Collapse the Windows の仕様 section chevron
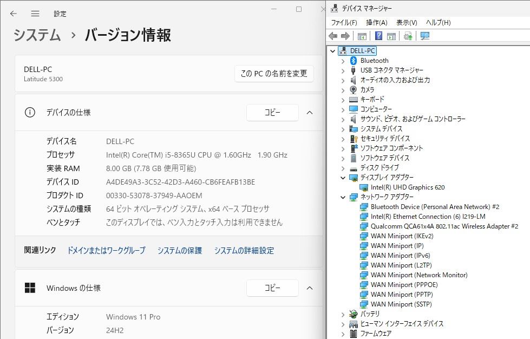 pyautogui.click(x=310, y=288)
